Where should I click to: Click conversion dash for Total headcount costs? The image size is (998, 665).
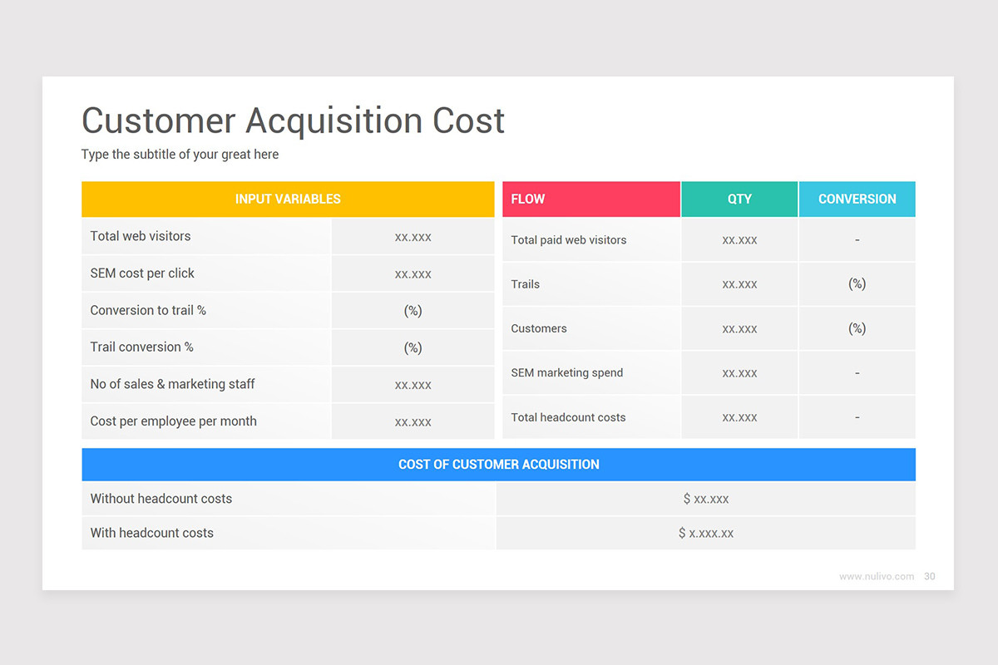pyautogui.click(x=857, y=417)
